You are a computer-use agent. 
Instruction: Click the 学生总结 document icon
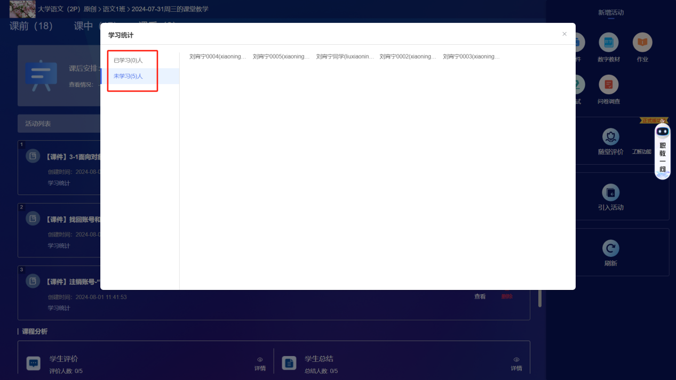tap(289, 363)
